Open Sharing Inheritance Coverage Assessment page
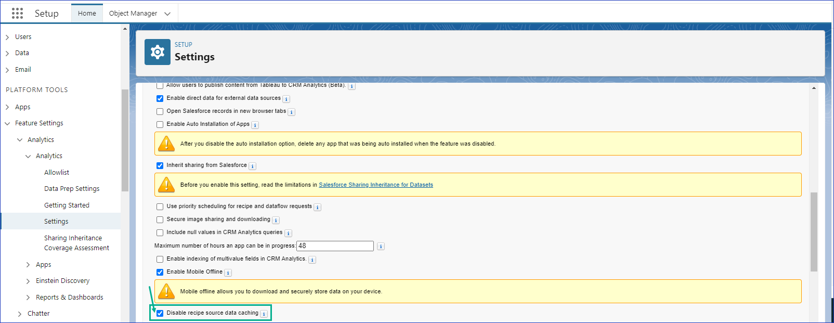 tap(76, 243)
